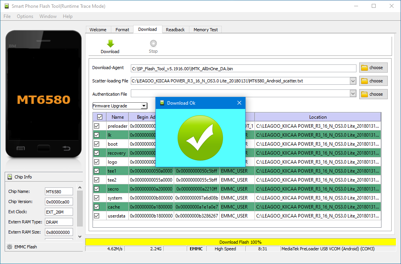Click the Download-Agent path field
The height and width of the screenshot is (264, 401).
click(x=244, y=68)
